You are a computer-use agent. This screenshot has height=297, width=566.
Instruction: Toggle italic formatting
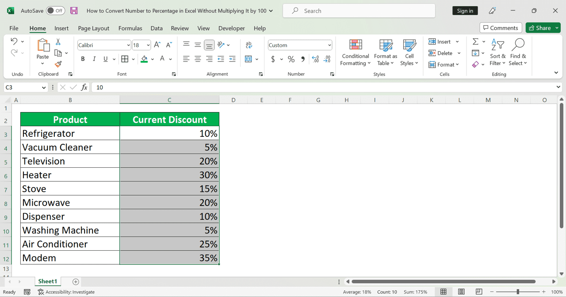94,59
